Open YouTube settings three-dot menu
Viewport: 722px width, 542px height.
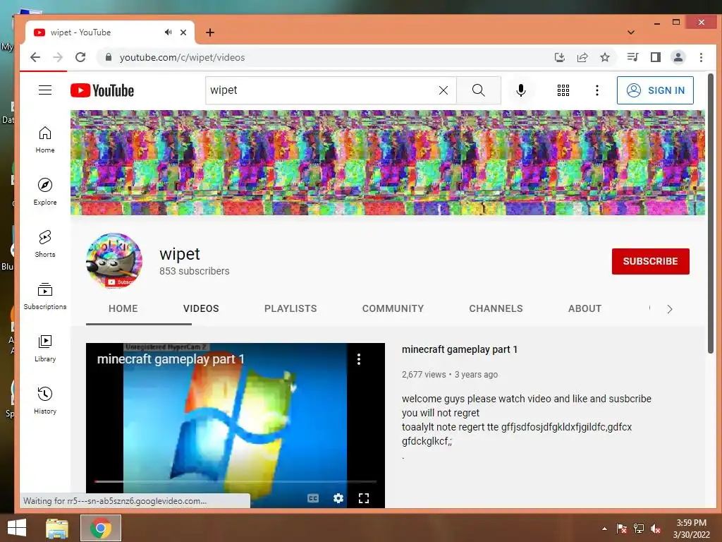[x=597, y=90]
